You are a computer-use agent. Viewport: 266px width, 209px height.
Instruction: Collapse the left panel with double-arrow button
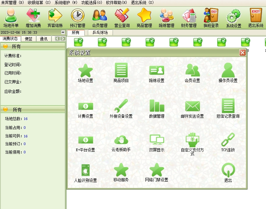pyautogui.click(x=63, y=32)
